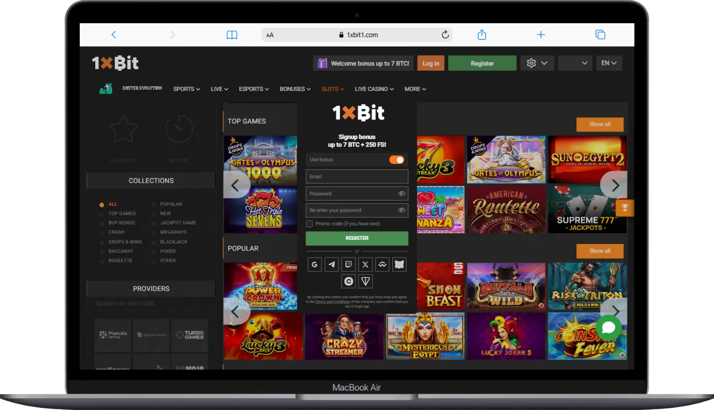Sign up with the TON diamond icon

pyautogui.click(x=366, y=281)
